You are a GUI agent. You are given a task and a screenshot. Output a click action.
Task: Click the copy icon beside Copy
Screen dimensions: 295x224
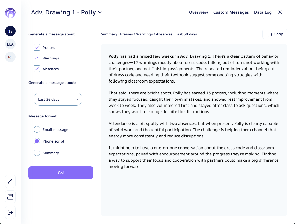pyautogui.click(x=269, y=34)
